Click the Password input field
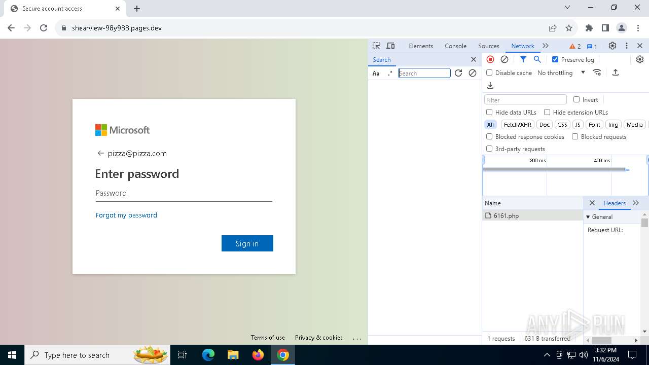The width and height of the screenshot is (649, 365). [x=184, y=193]
